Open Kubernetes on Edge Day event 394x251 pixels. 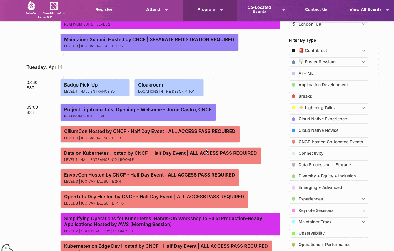tap(166, 246)
